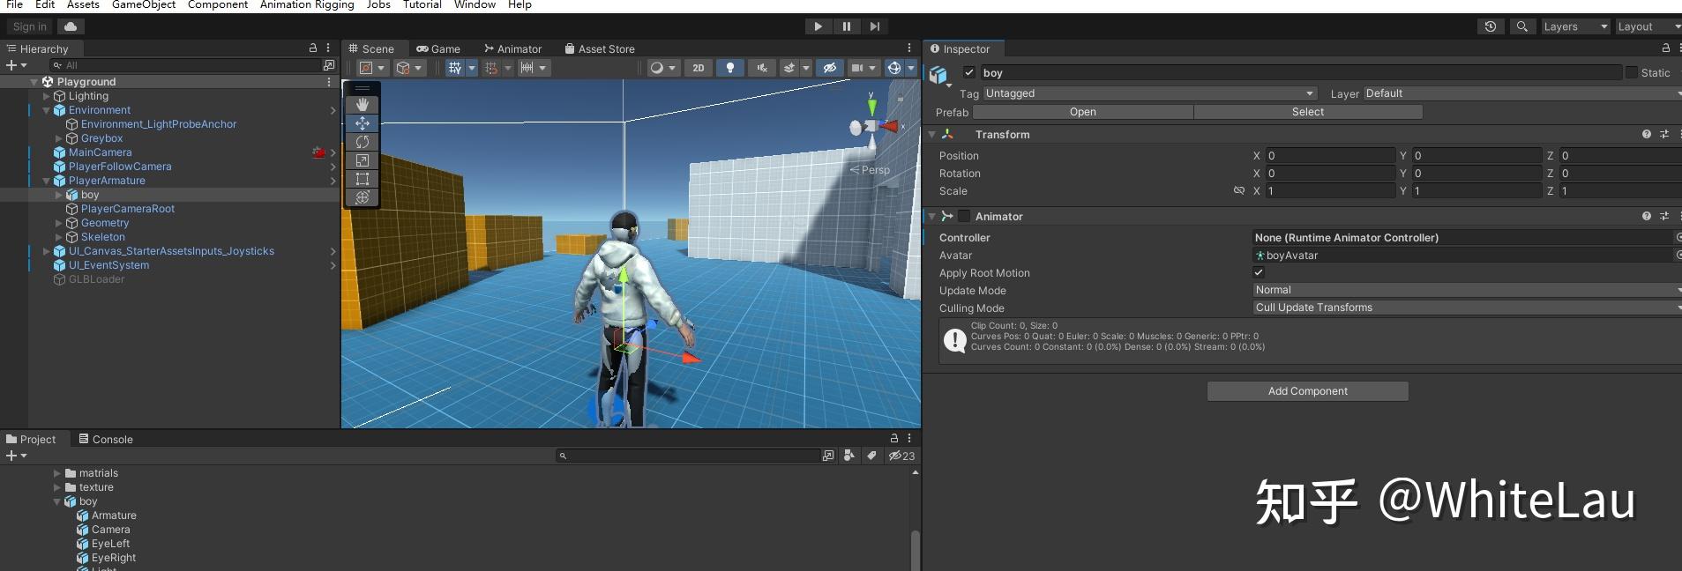Toggle the Static checkbox for boy
This screenshot has width=1682, height=571.
[1631, 72]
